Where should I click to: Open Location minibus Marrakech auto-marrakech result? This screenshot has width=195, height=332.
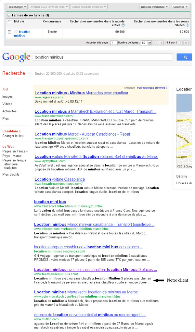(86, 292)
